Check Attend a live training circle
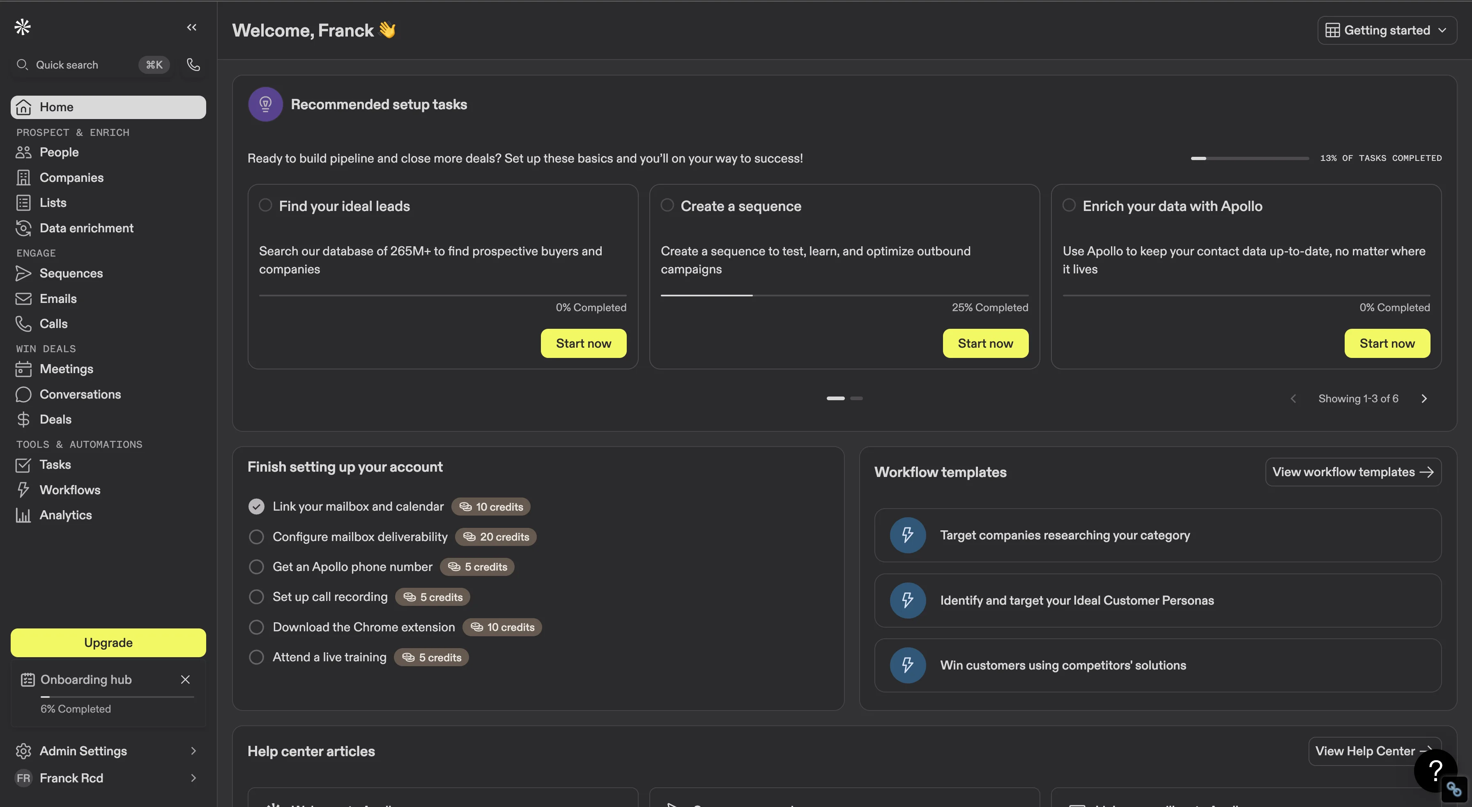 [x=257, y=657]
